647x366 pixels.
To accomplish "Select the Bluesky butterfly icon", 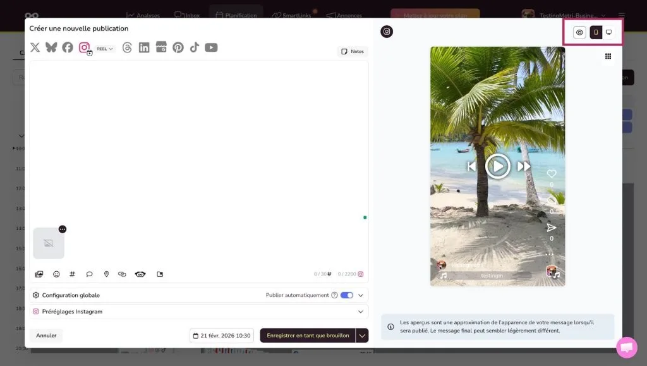I will pyautogui.click(x=51, y=47).
